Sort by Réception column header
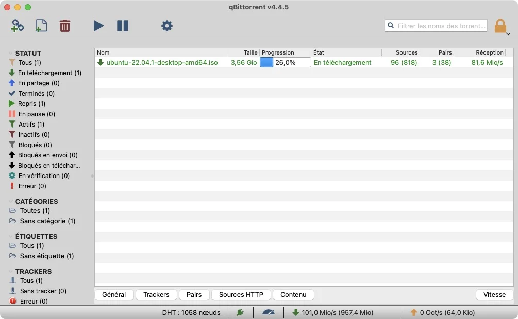Image resolution: width=518 pixels, height=319 pixels. [x=480, y=52]
